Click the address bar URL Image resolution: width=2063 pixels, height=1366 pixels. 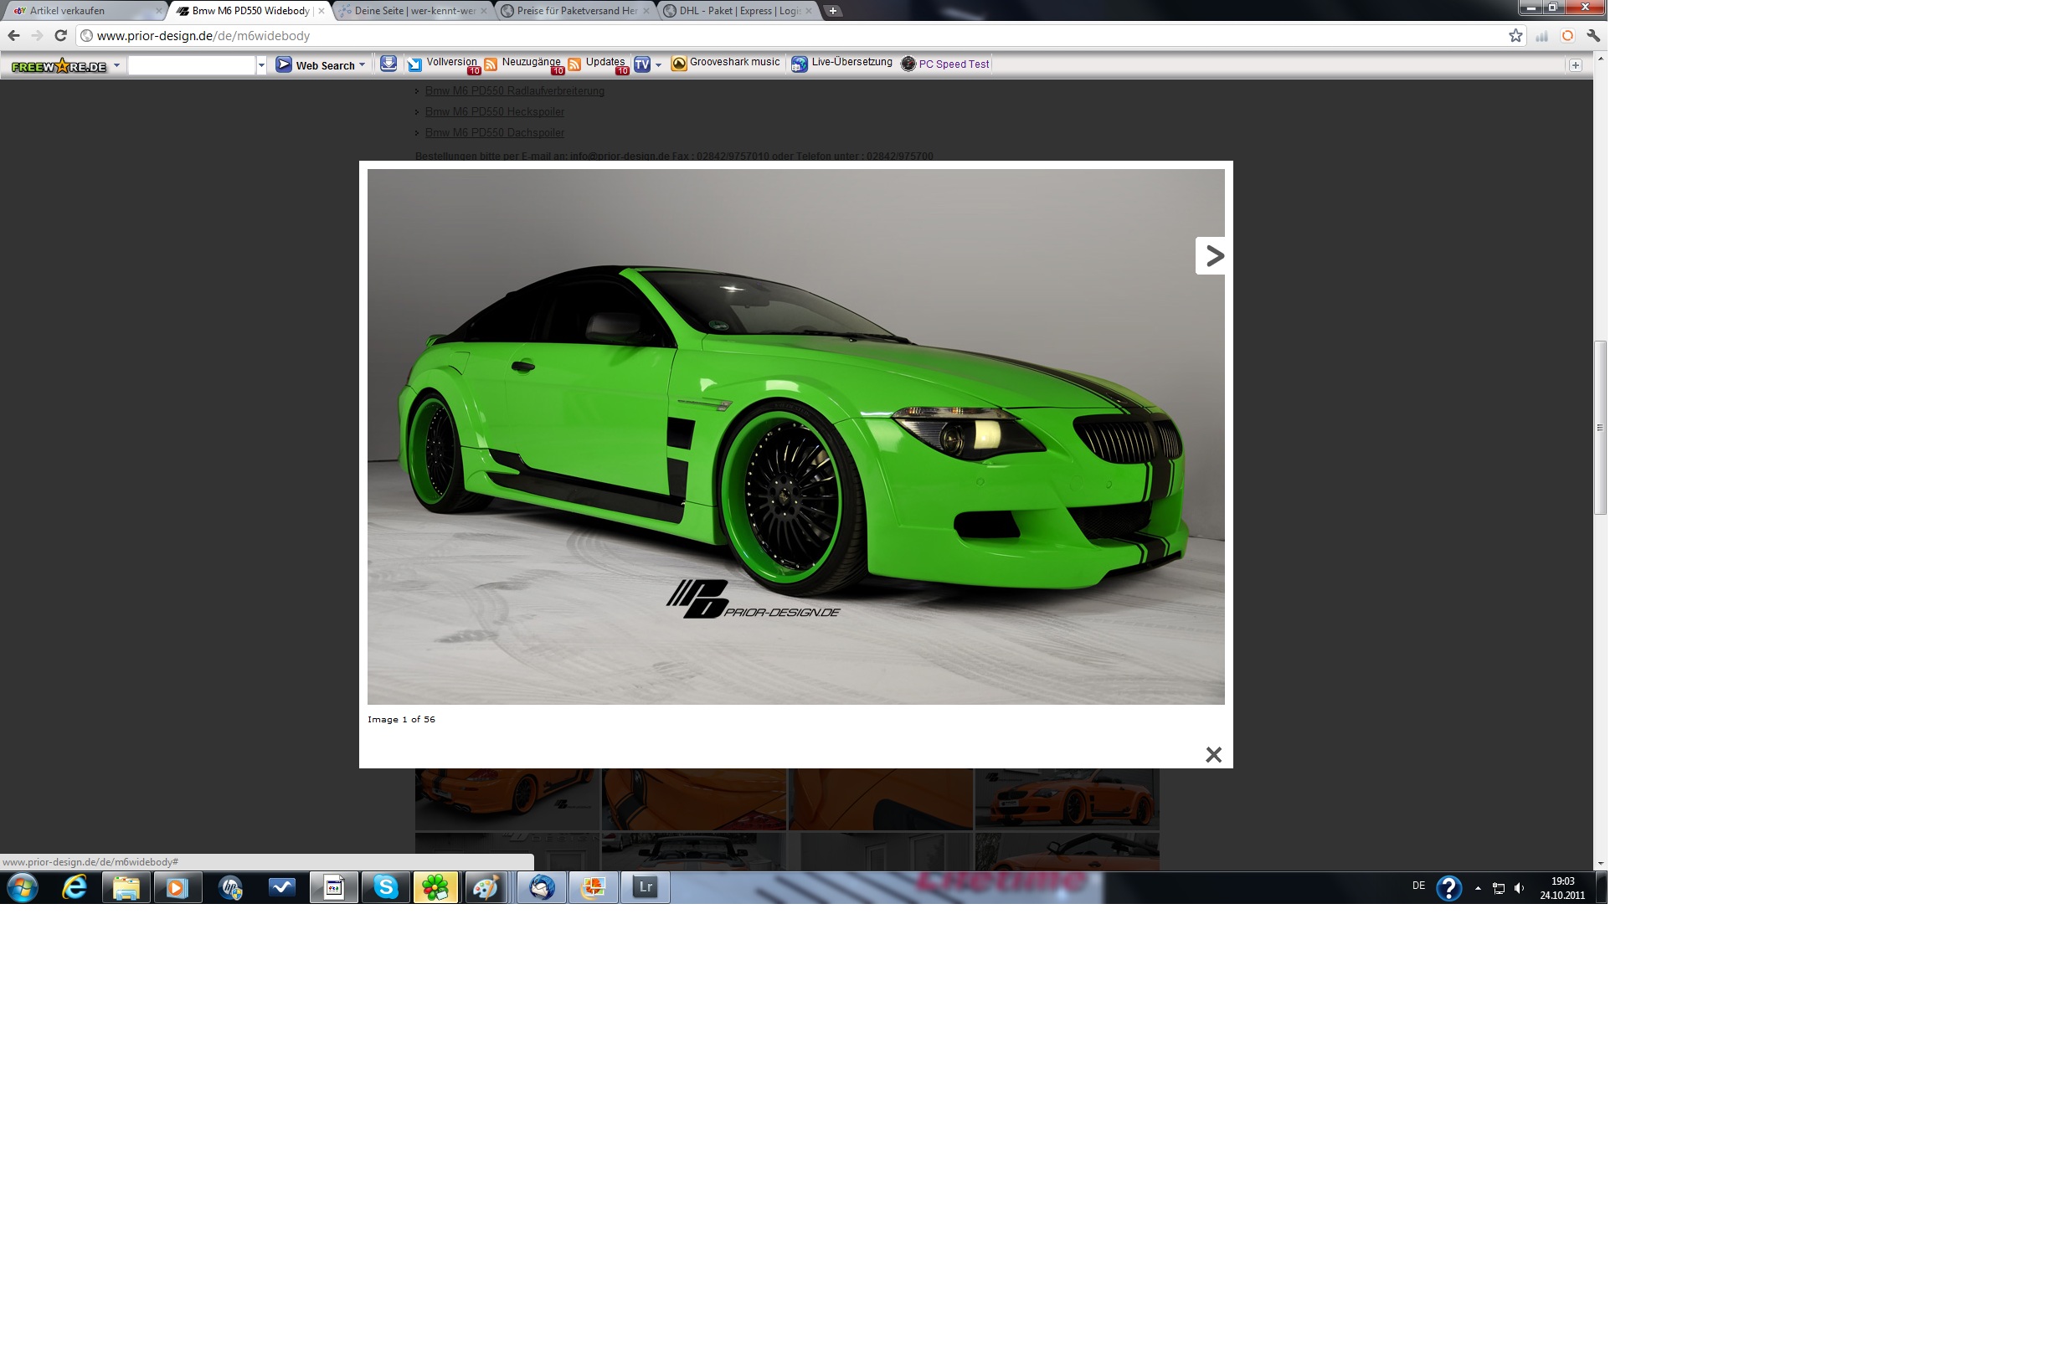(x=203, y=36)
